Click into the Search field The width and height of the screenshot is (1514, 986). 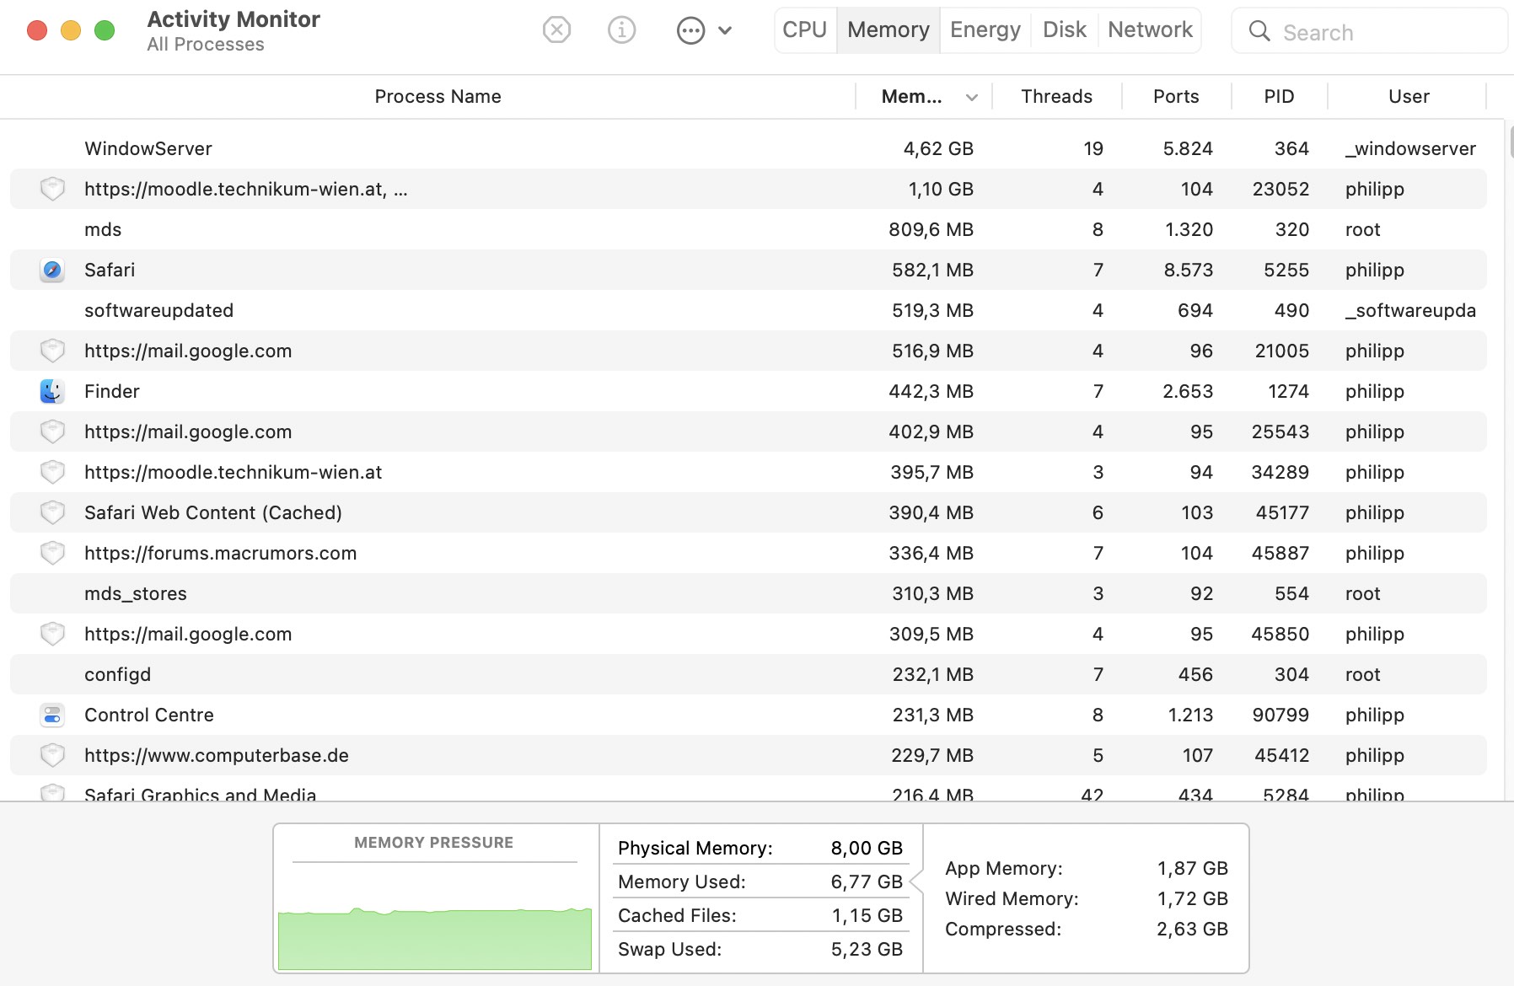[1382, 33]
